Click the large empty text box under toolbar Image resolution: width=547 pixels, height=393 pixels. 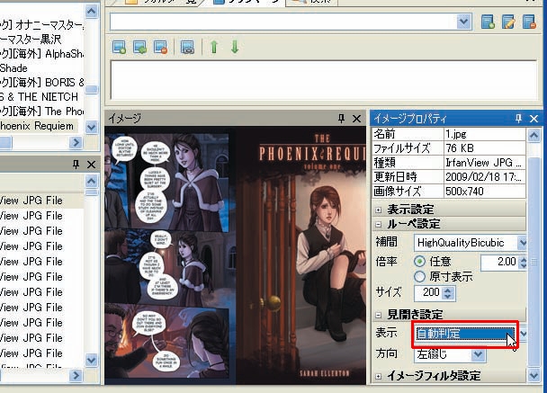click(324, 80)
